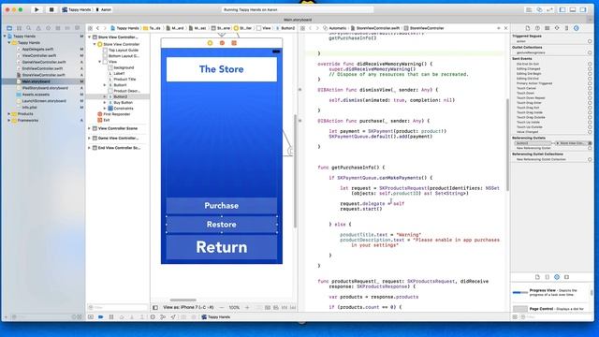Open the Aaron device destination selector
The height and width of the screenshot is (337, 599).
(104, 9)
